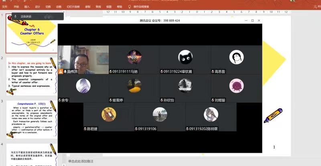Click the muted mic icon beside 孙欣怡
Image resolution: width=321 pixels, height=166 pixels.
coord(162,100)
